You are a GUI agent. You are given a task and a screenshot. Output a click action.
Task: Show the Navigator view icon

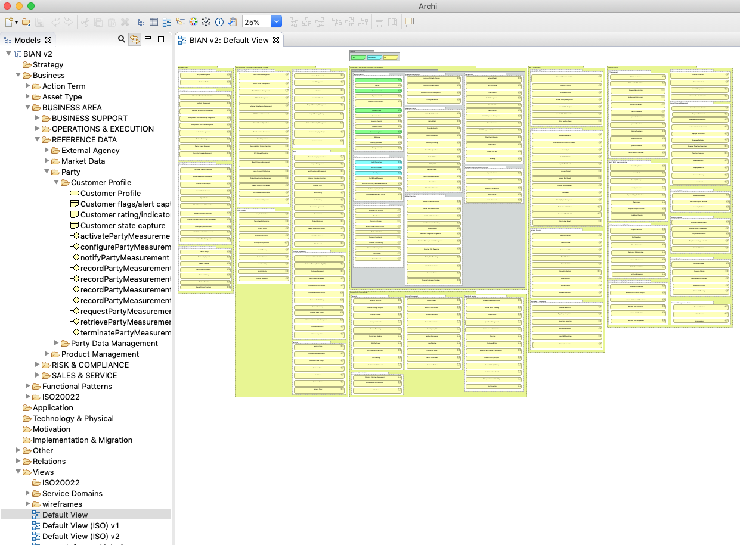[180, 22]
